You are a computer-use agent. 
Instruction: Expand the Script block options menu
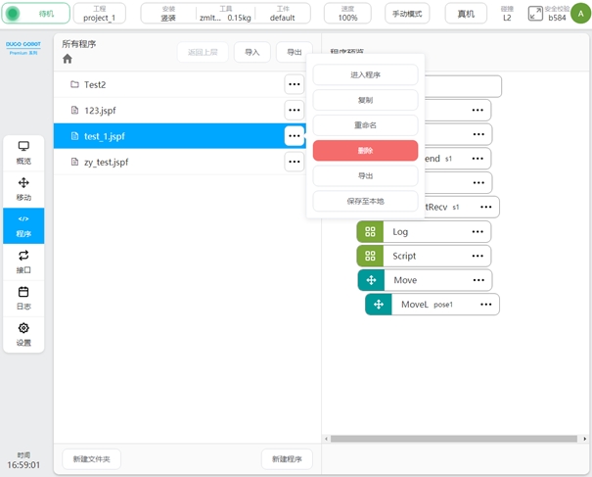[x=478, y=256]
